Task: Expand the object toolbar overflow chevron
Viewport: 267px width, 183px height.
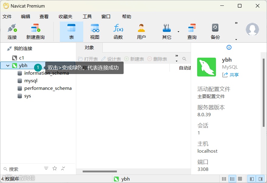Action: pos(177,56)
